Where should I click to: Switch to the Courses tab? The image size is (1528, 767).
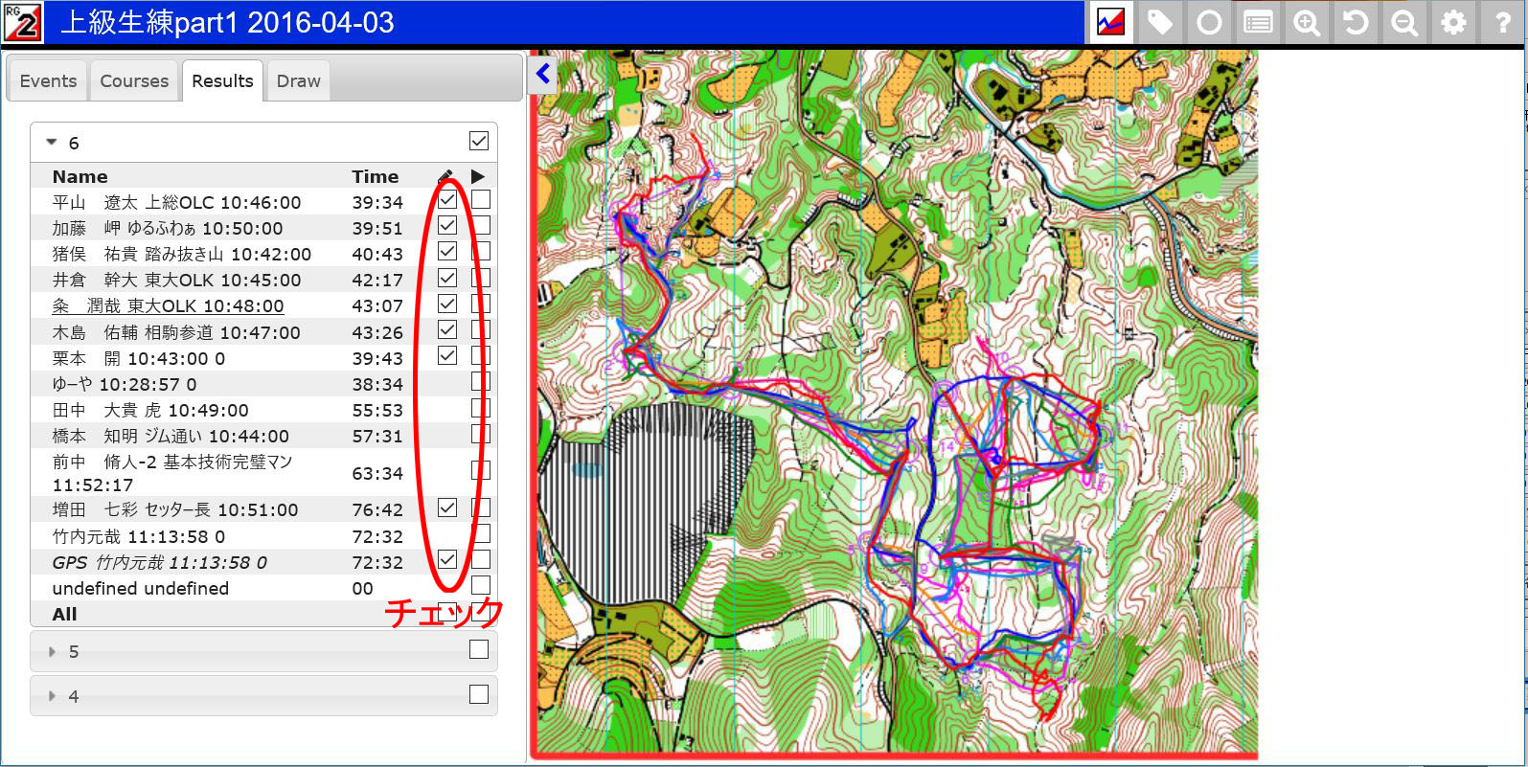[x=134, y=81]
